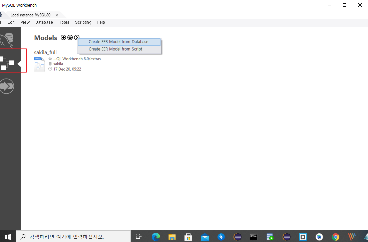The width and height of the screenshot is (368, 242).
Task: Open the Scripting menu
Action: click(83, 22)
